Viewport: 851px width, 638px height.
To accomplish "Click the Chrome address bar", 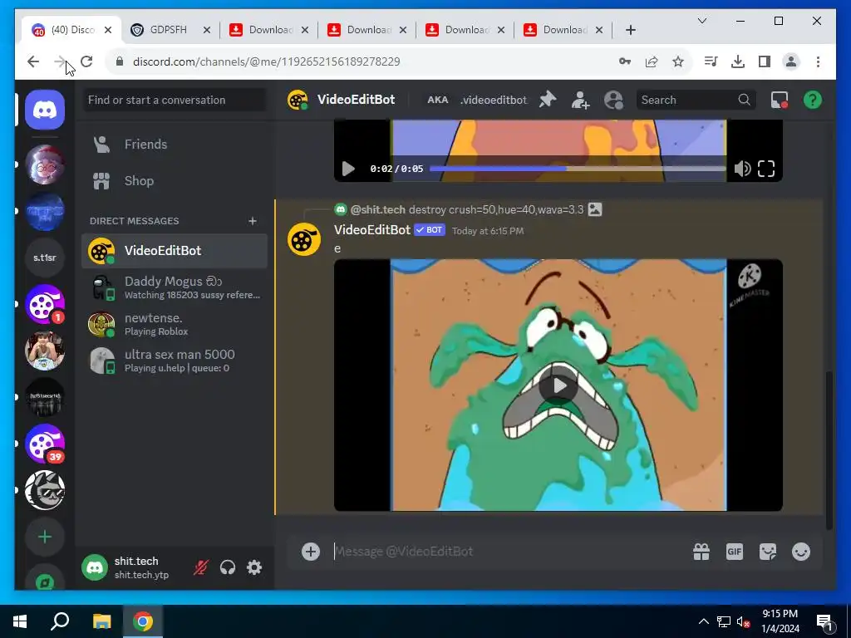I will 369,61.
